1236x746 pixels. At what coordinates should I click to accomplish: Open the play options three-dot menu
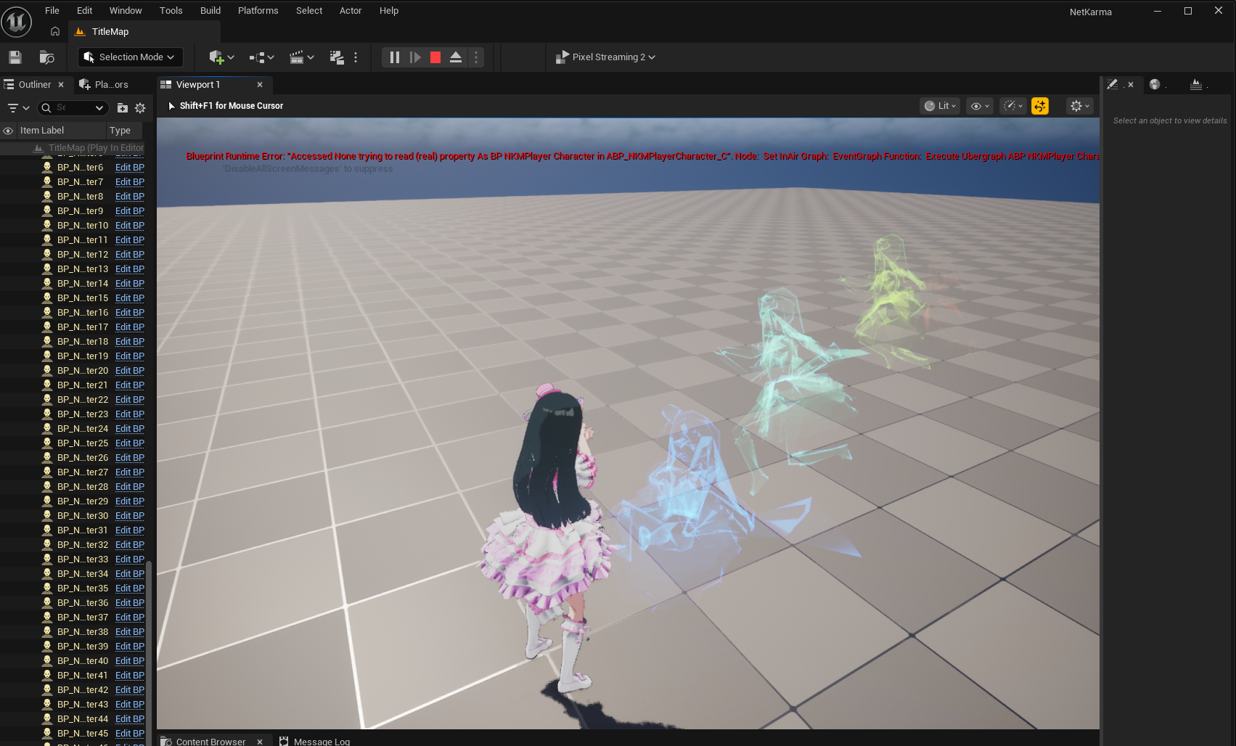tap(476, 57)
